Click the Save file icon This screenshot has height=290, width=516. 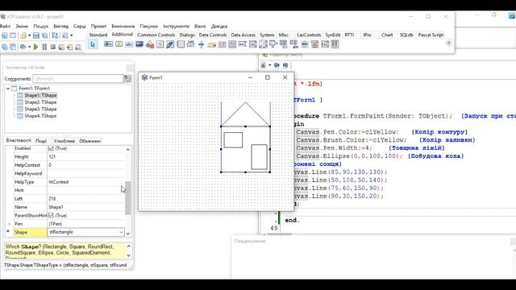(x=36, y=35)
